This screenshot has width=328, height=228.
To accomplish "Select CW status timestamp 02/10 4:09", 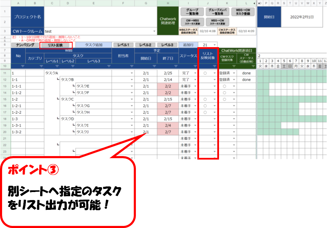I will tap(246, 31).
